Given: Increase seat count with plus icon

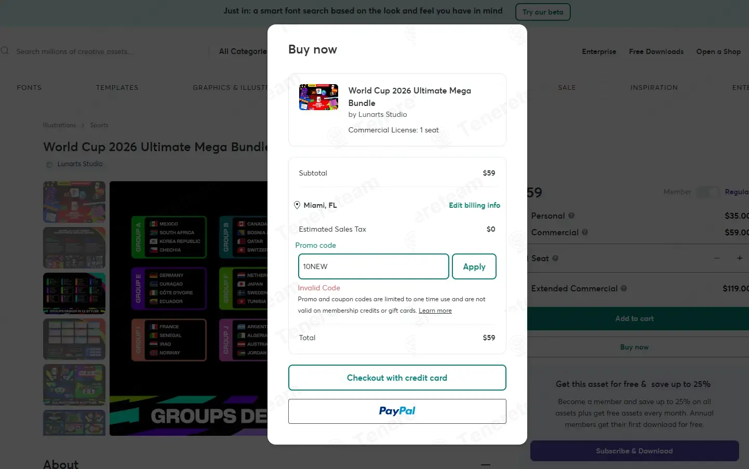Looking at the screenshot, I should pos(740,258).
